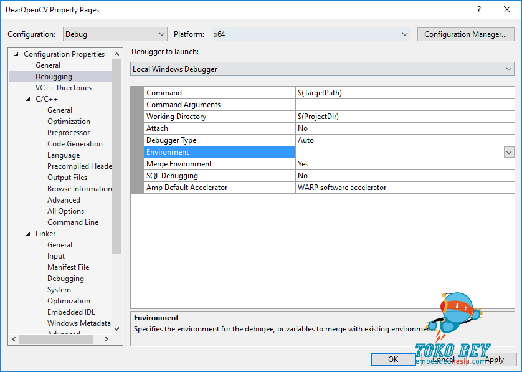
Task: Select Debugging under Linker
Action: [65, 279]
